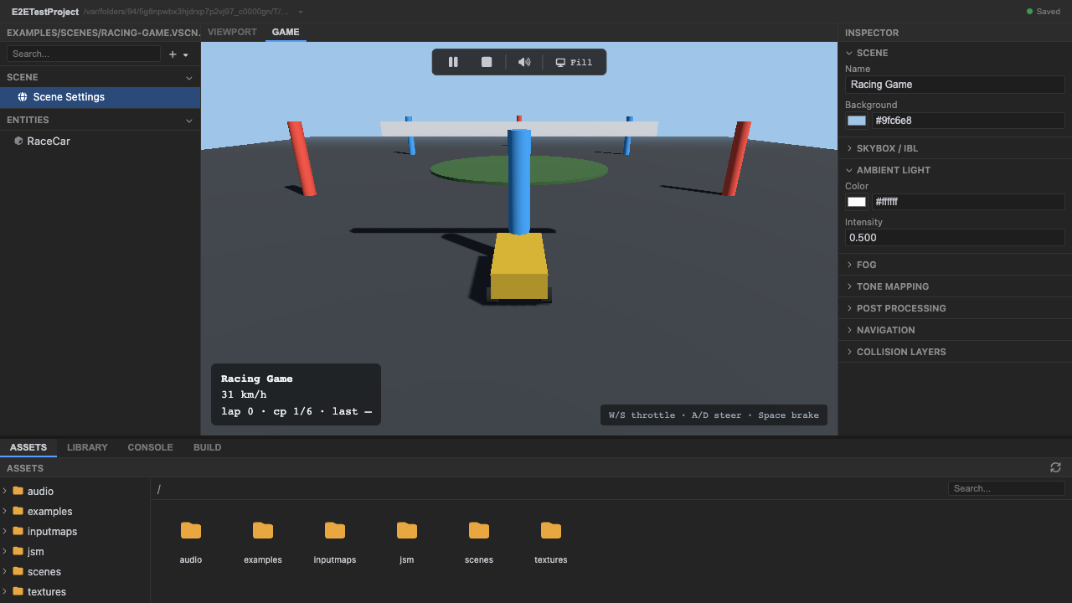Click the racing-game.vscn scene title
This screenshot has height=603, width=1072.
[103, 33]
